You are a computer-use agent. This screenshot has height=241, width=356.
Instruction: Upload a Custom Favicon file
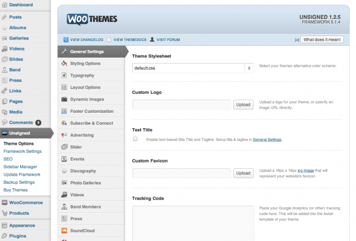pyautogui.click(x=243, y=173)
